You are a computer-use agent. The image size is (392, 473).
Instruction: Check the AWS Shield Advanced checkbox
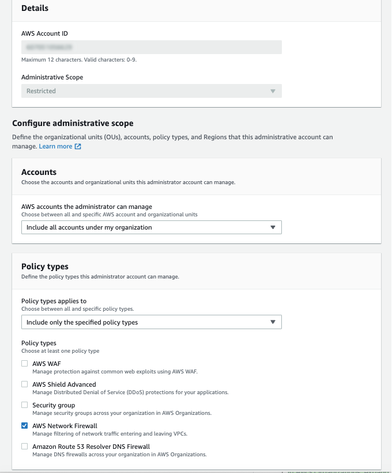coord(24,384)
